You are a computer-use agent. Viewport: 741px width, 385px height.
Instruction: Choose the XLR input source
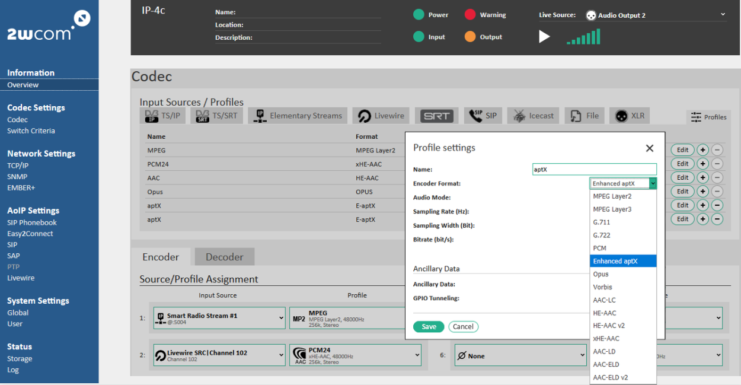click(630, 116)
